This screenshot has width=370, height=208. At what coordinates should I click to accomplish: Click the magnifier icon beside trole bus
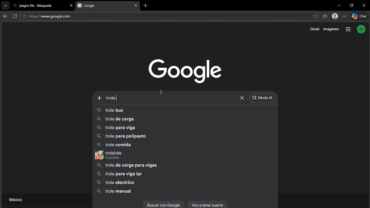point(99,110)
